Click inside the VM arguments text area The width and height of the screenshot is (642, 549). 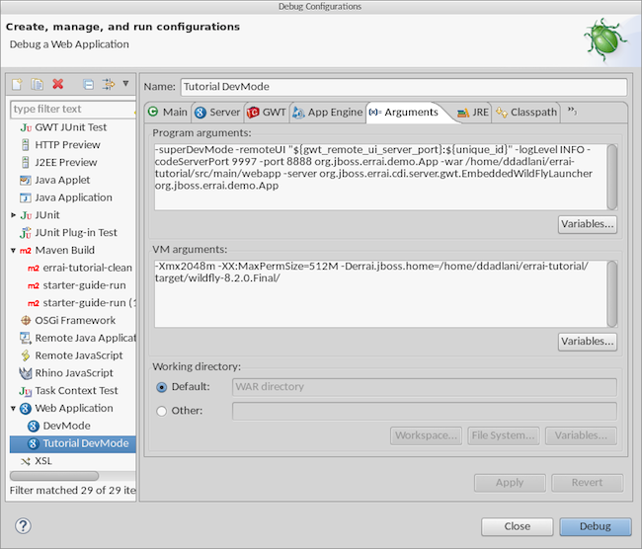coord(380,294)
